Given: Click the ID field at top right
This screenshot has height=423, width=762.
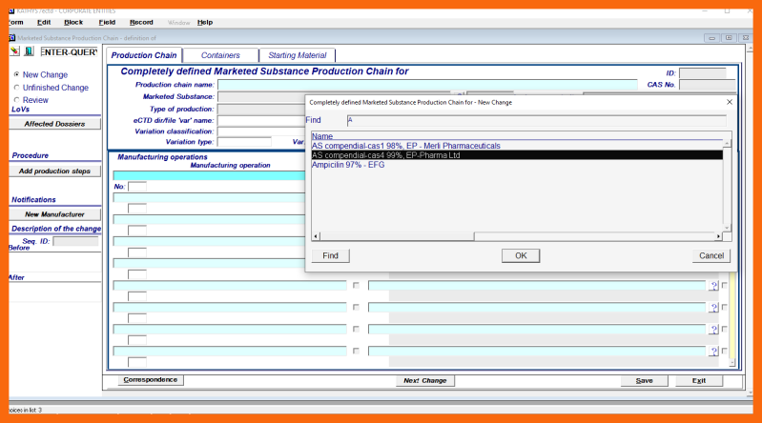Looking at the screenshot, I should pos(703,73).
